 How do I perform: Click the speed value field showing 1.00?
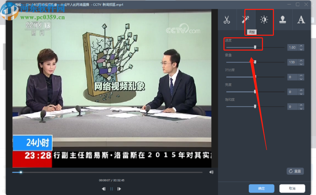(293, 47)
